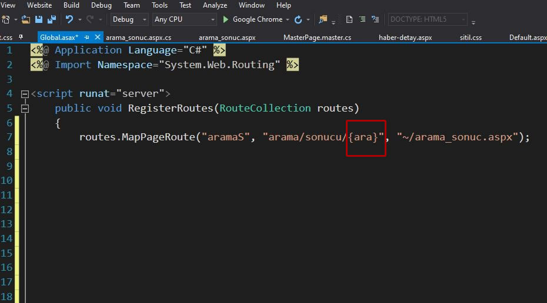Save the current file with Save icon

coord(39,19)
